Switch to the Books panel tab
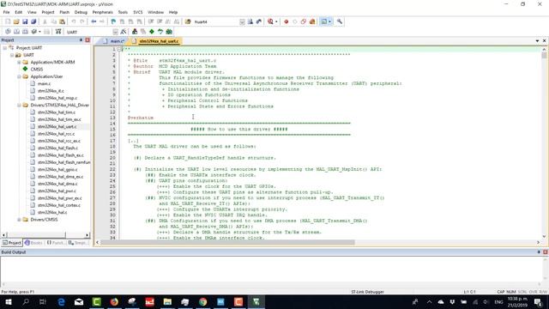549x309 pixels. tap(33, 242)
